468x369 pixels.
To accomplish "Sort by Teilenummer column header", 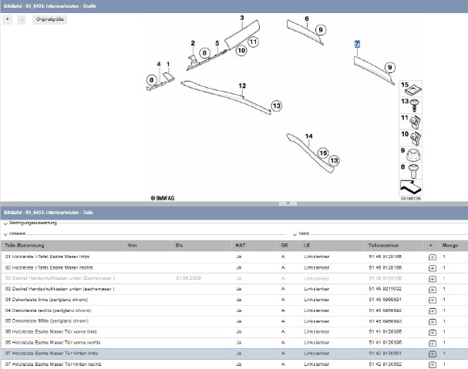I will pyautogui.click(x=383, y=246).
